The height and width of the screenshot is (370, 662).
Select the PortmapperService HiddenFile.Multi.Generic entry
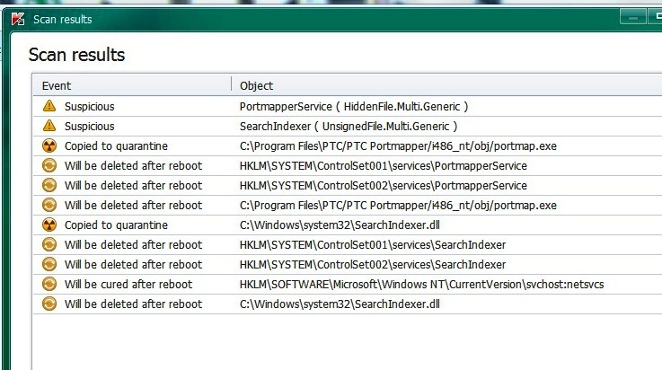353,106
